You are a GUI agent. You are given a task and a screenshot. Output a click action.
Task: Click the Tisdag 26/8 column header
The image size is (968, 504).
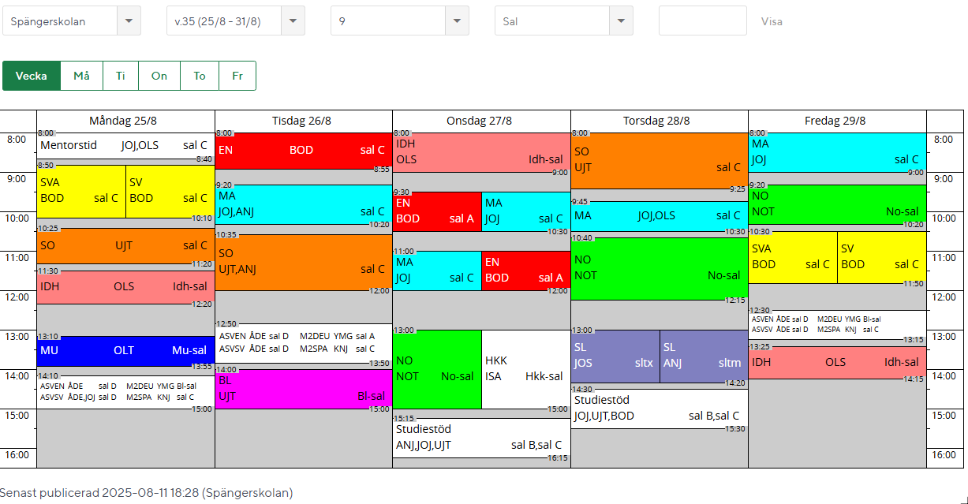pos(303,121)
